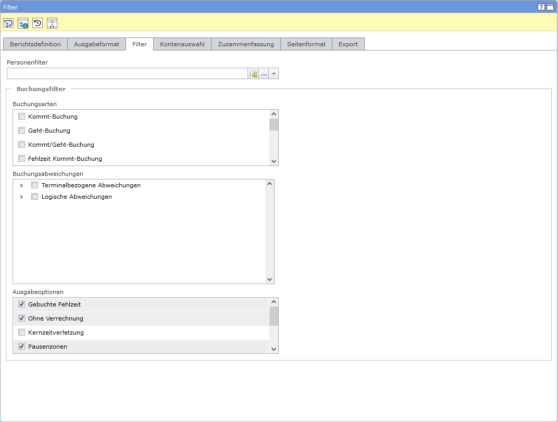Open the Personenfilter dropdown arrow
The width and height of the screenshot is (558, 422).
coord(274,74)
